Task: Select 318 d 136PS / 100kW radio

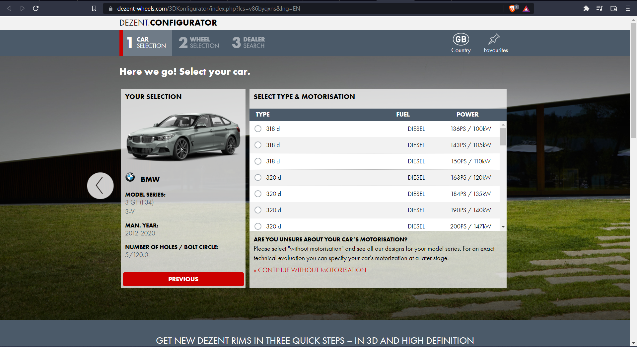Action: pos(258,129)
